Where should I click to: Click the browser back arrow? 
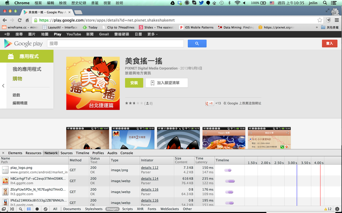point(5,20)
